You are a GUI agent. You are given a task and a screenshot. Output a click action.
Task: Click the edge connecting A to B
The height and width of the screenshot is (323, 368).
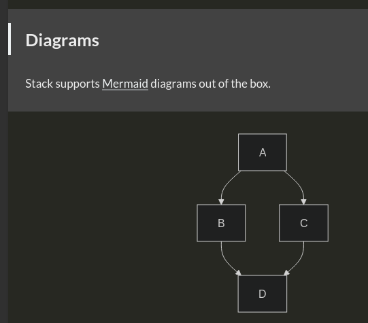point(226,184)
